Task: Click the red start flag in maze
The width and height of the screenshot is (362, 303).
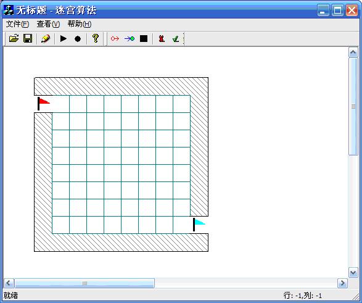Action: coord(43,104)
